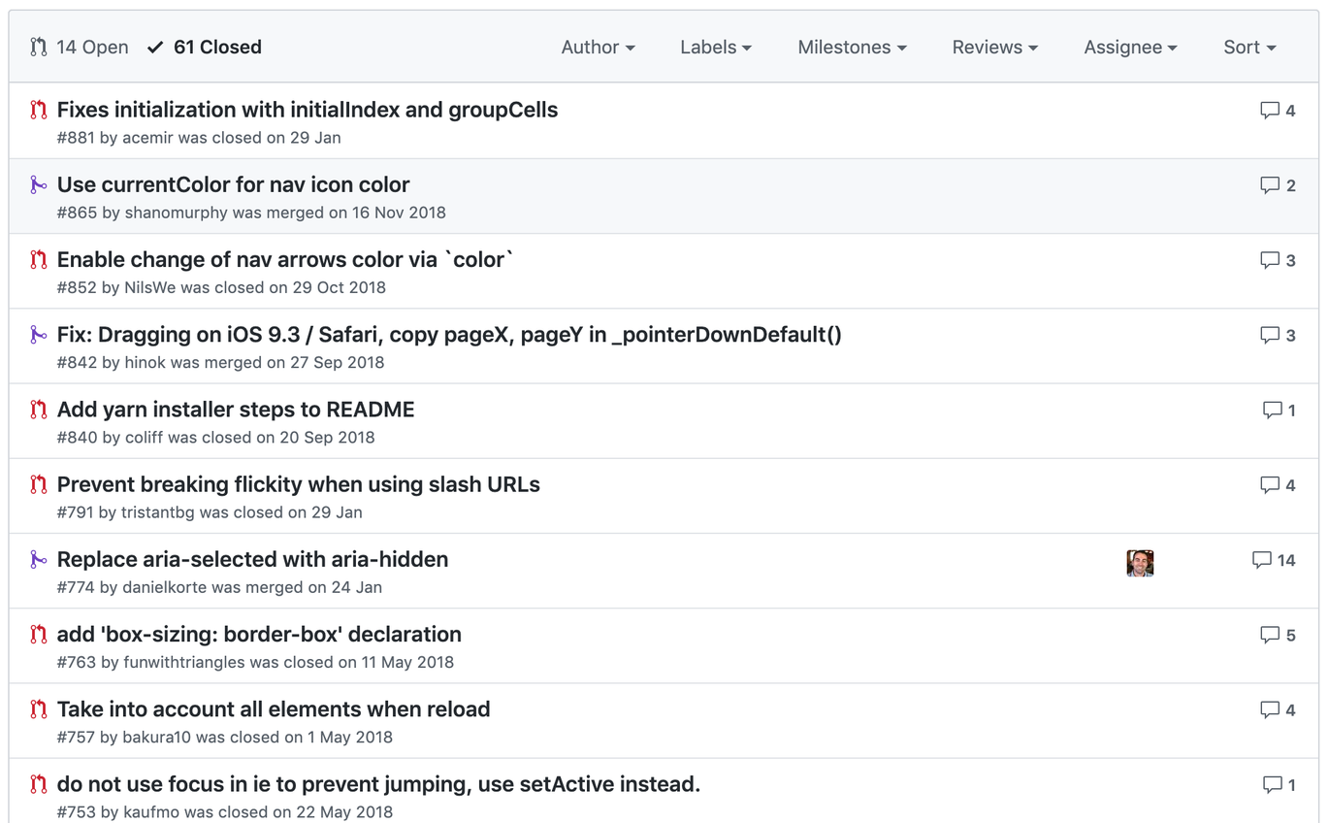Expand the Labels filter
The height and width of the screenshot is (823, 1329).
coord(715,47)
